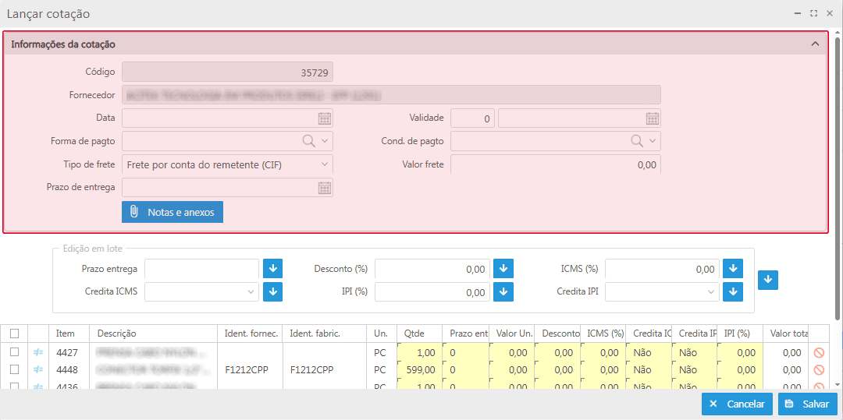Screen dimensions: 843x420
Task: Toggle the select-all checkbox in table header
Action: pos(14,334)
